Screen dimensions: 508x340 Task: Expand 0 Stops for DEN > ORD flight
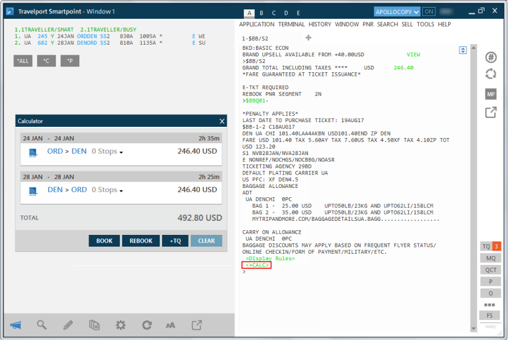point(107,190)
